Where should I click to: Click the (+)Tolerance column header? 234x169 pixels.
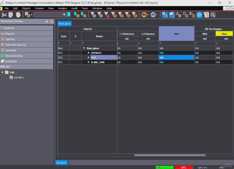(127, 34)
